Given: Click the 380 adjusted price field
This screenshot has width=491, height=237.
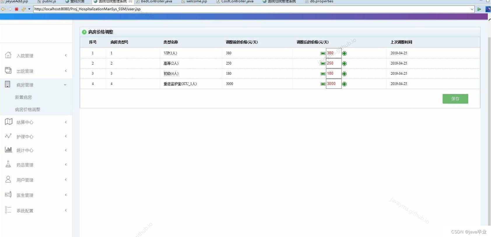Looking at the screenshot, I should click(334, 53).
